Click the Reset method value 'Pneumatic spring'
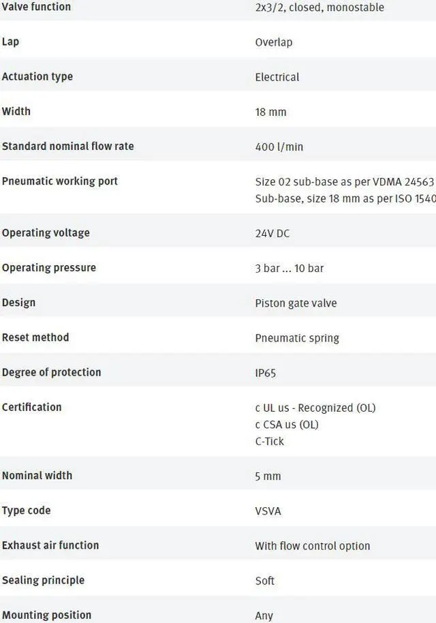Viewport: 436px width, 623px height. (297, 338)
